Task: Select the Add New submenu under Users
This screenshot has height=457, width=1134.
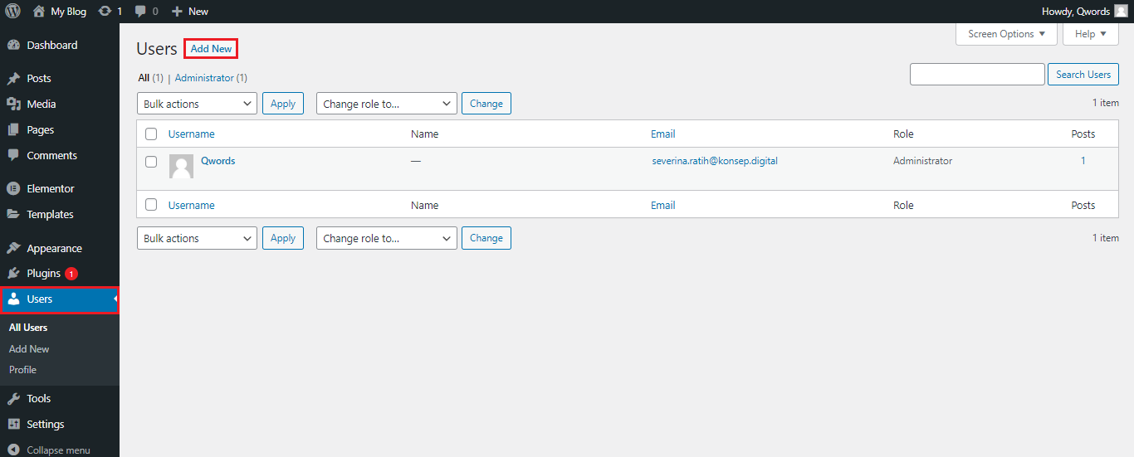Action: (x=29, y=349)
